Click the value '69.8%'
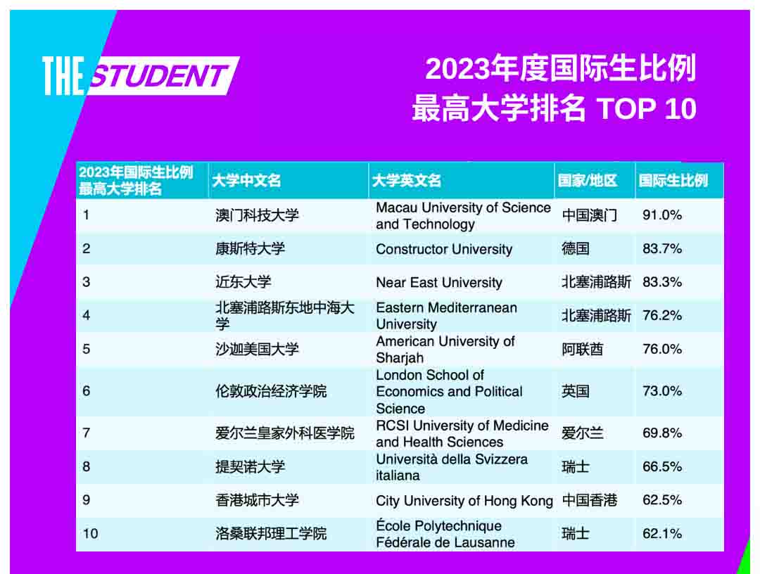Screen dimensions: 760x574 (x=662, y=433)
